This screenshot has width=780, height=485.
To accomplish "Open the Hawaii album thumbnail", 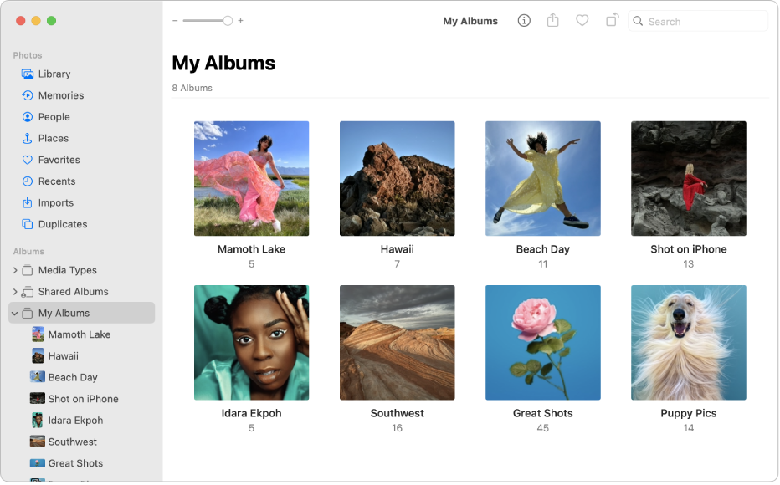I will pyautogui.click(x=397, y=178).
